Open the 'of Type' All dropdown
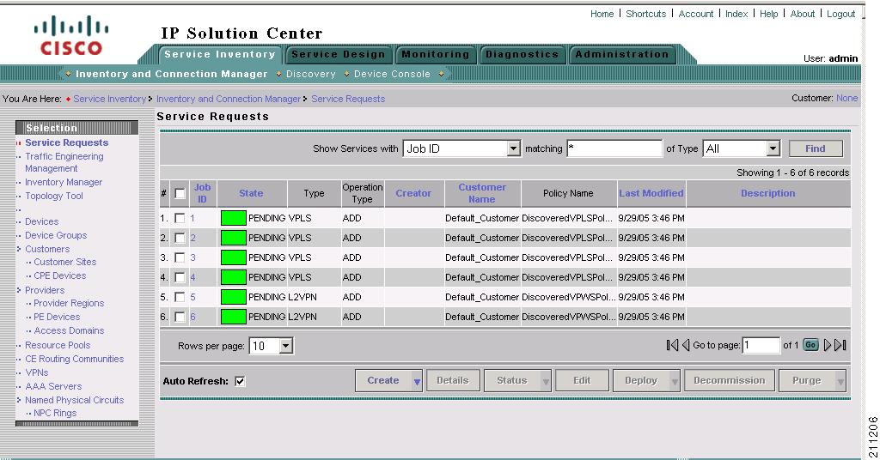 point(773,148)
